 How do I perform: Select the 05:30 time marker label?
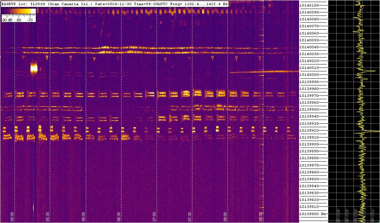(48, 217)
